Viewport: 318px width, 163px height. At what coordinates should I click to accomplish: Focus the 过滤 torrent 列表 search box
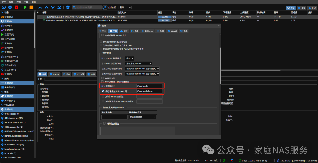tap(87, 7)
